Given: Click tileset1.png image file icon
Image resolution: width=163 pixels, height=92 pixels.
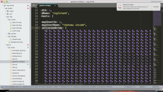Looking at the screenshot, I should [11, 39].
